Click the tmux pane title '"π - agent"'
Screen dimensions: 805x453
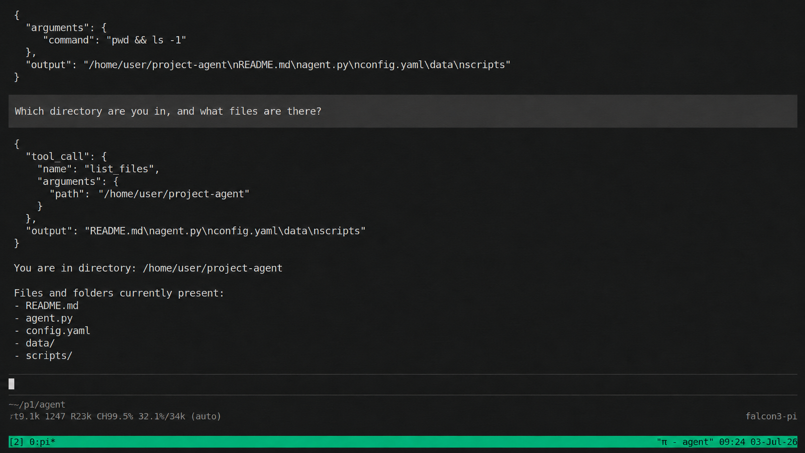(685, 442)
